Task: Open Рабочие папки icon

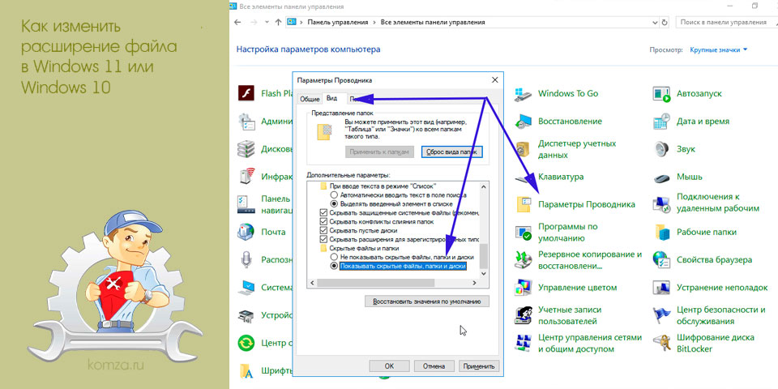Action: [x=661, y=233]
